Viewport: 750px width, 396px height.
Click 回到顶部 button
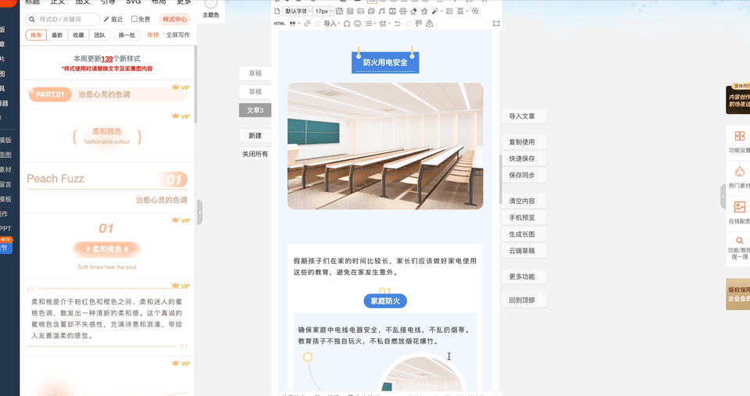[x=523, y=301]
